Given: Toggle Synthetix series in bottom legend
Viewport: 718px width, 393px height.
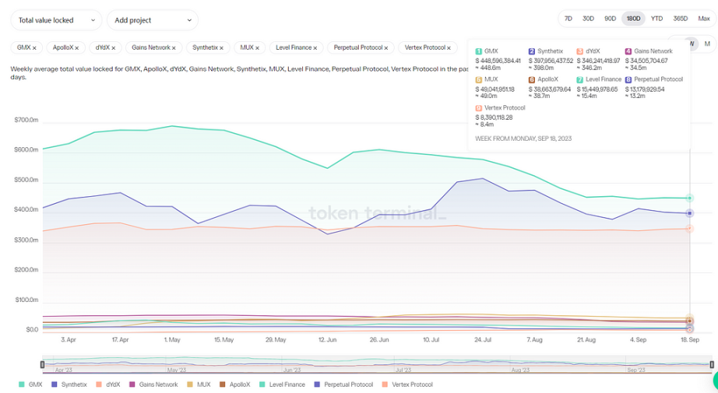Looking at the screenshot, I should point(69,384).
